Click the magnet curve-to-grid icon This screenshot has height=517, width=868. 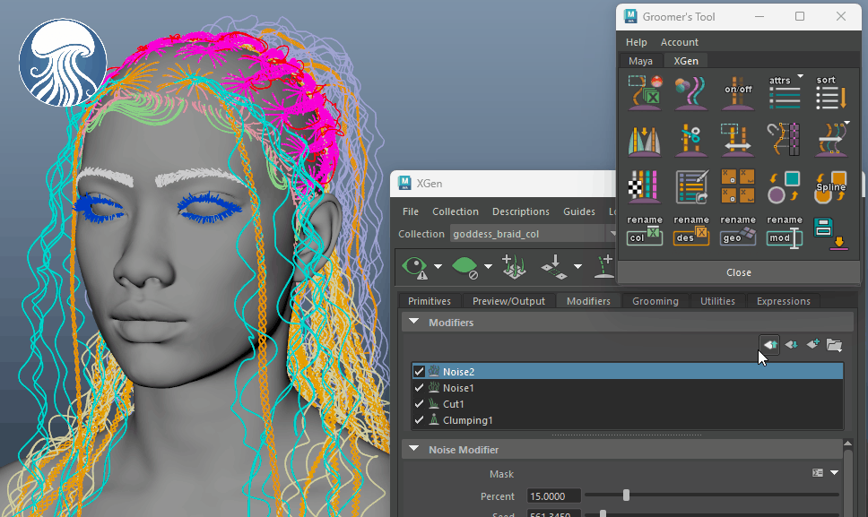785,140
